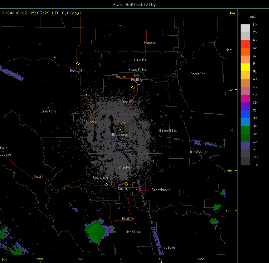Image resolution: width=269 pixels, height=263 pixels.
Task: Click the RockyMH label
Action: tap(76, 71)
